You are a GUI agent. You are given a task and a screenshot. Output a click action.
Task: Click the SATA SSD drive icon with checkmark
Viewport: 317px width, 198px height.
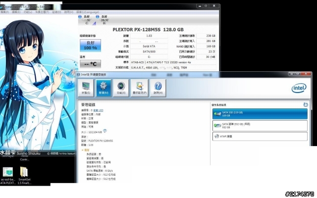click(217, 114)
